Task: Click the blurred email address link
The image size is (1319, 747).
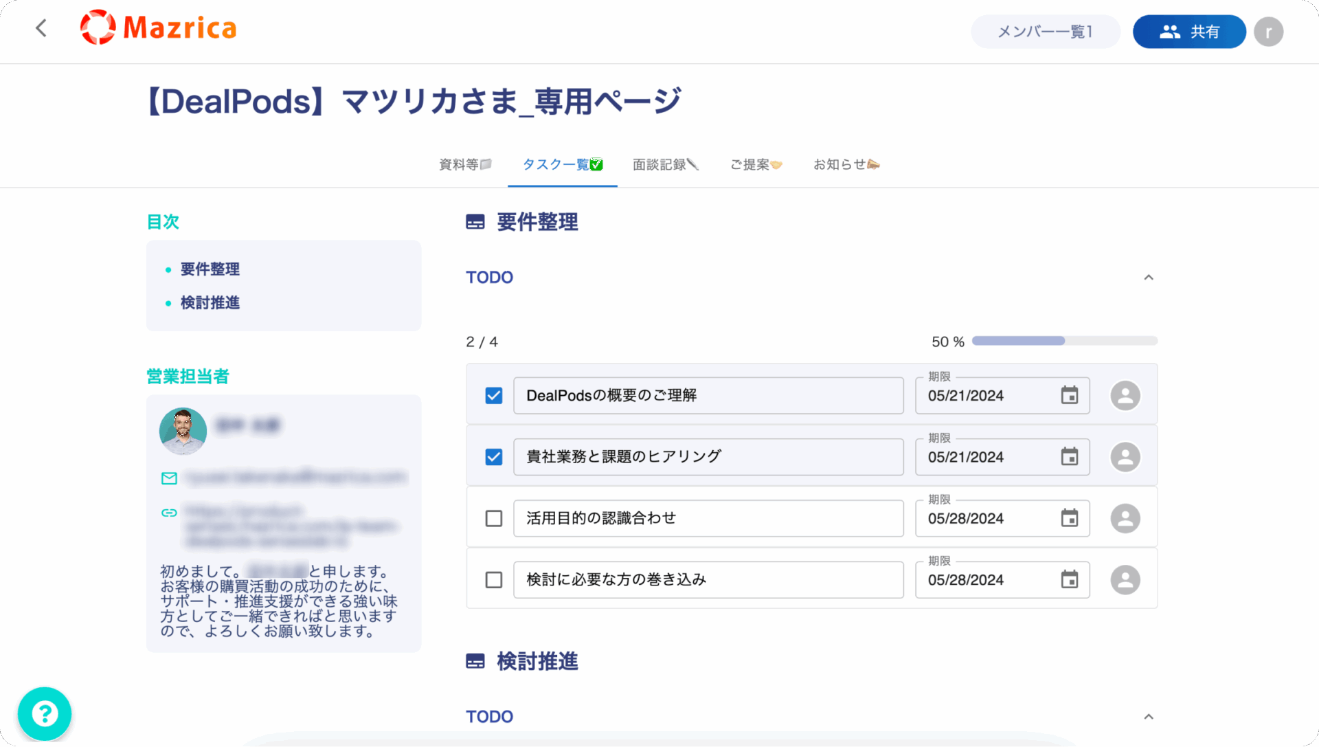Action: pos(296,477)
